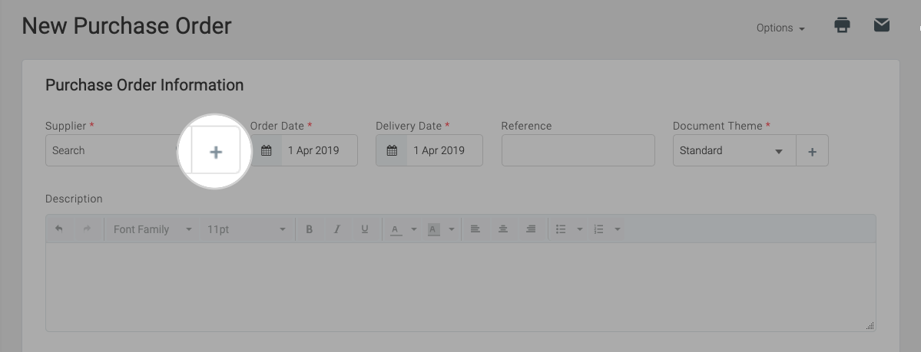
Task: Open the Options menu
Action: [780, 28]
